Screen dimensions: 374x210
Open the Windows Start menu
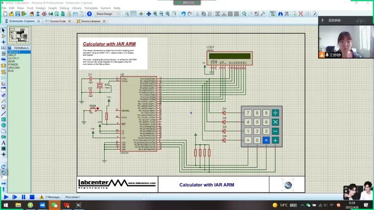[x=6, y=205]
